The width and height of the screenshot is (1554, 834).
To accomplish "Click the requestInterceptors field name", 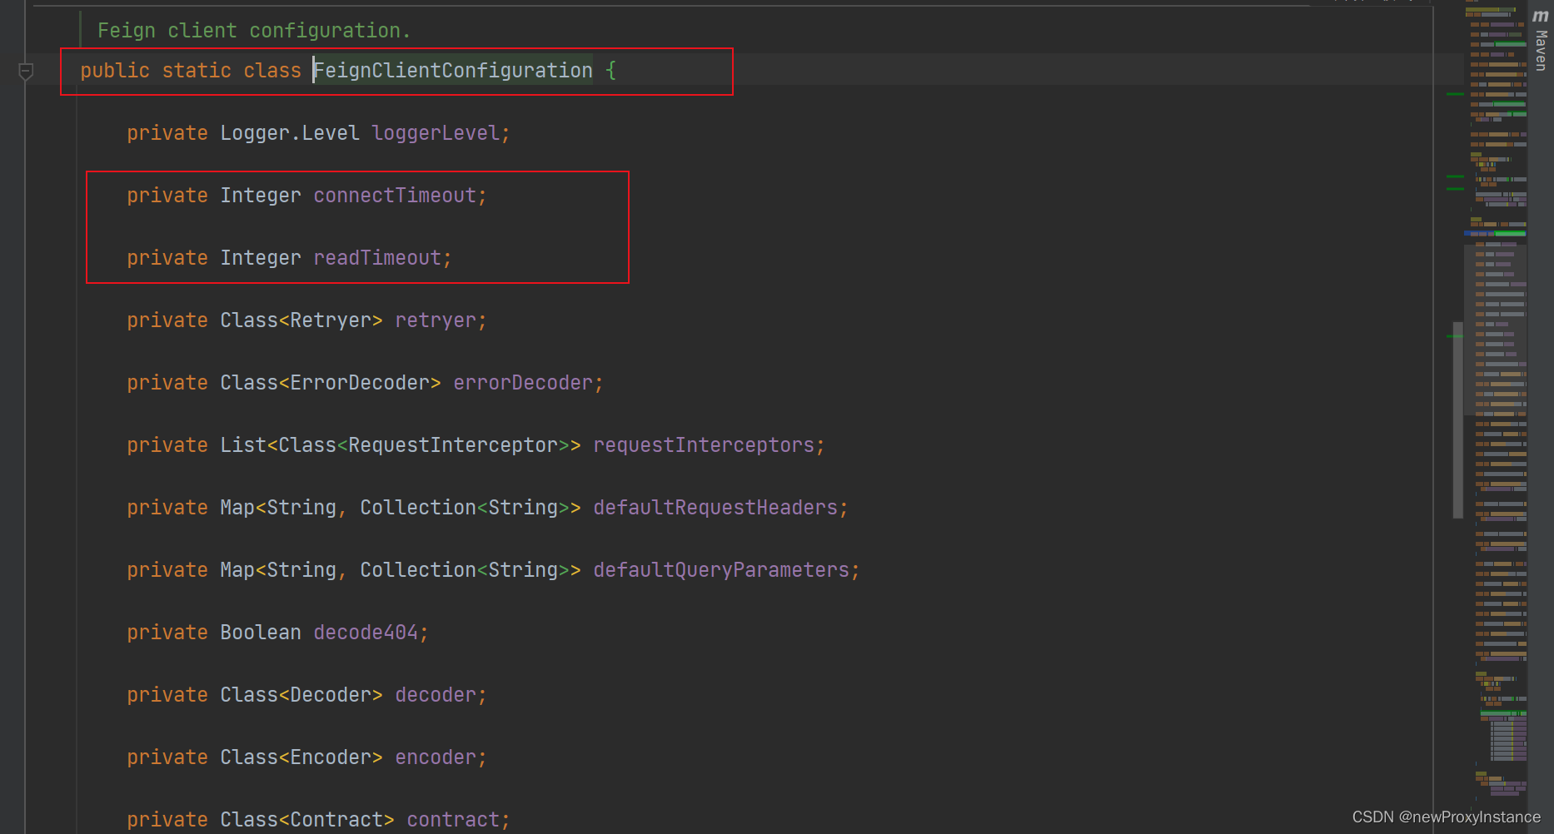I will click(x=704, y=445).
